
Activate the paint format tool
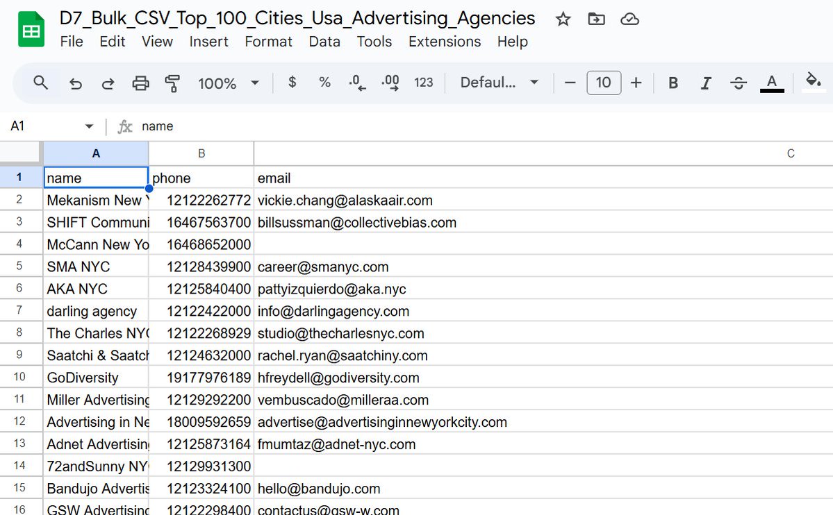pyautogui.click(x=172, y=83)
